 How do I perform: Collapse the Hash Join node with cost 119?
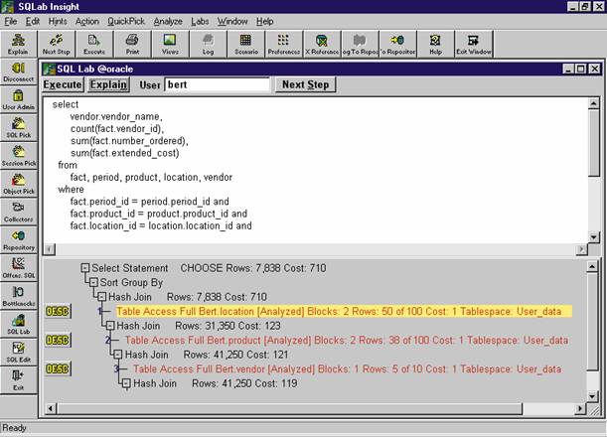126,383
